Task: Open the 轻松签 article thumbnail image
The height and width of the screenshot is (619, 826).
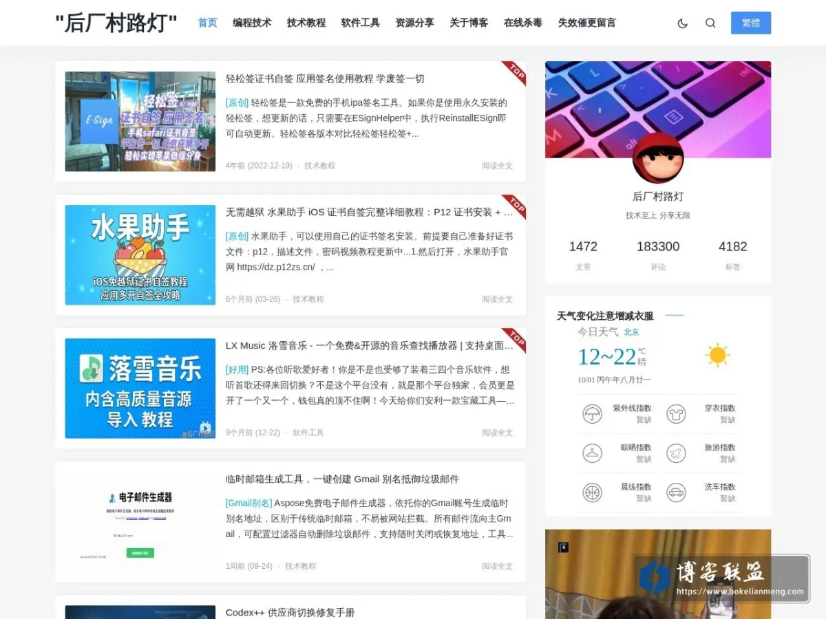Action: click(x=140, y=121)
